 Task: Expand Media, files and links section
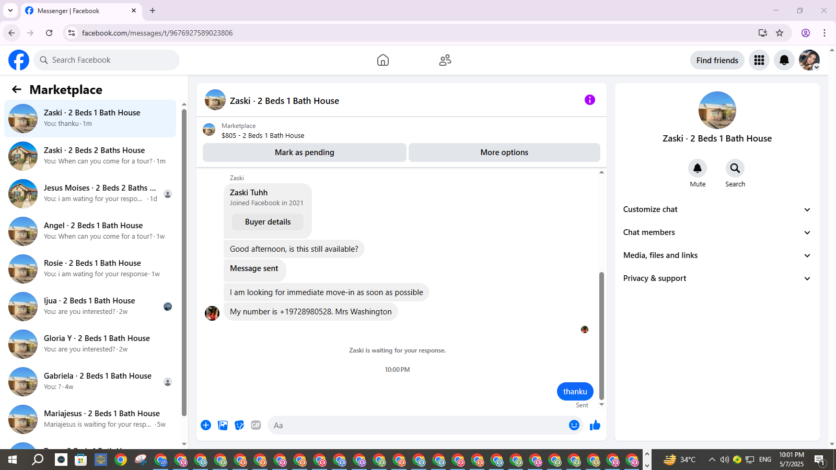tap(717, 255)
